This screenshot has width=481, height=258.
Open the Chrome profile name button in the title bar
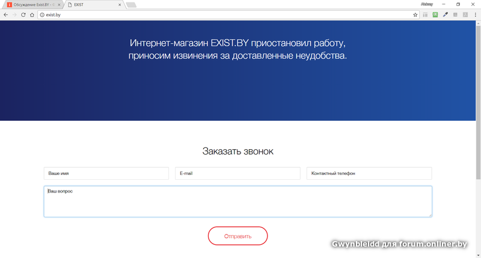point(427,4)
